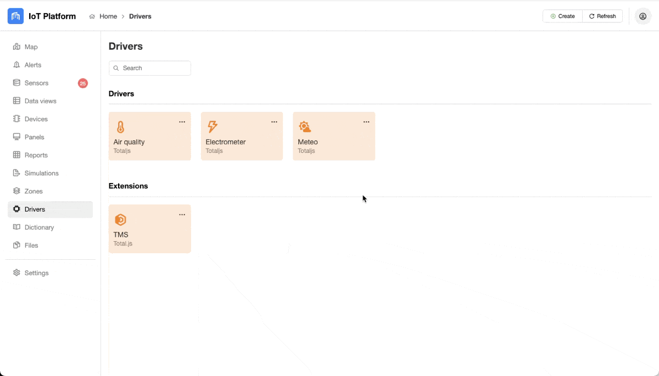
Task: Expand the Meteo card more options
Action: [366, 122]
